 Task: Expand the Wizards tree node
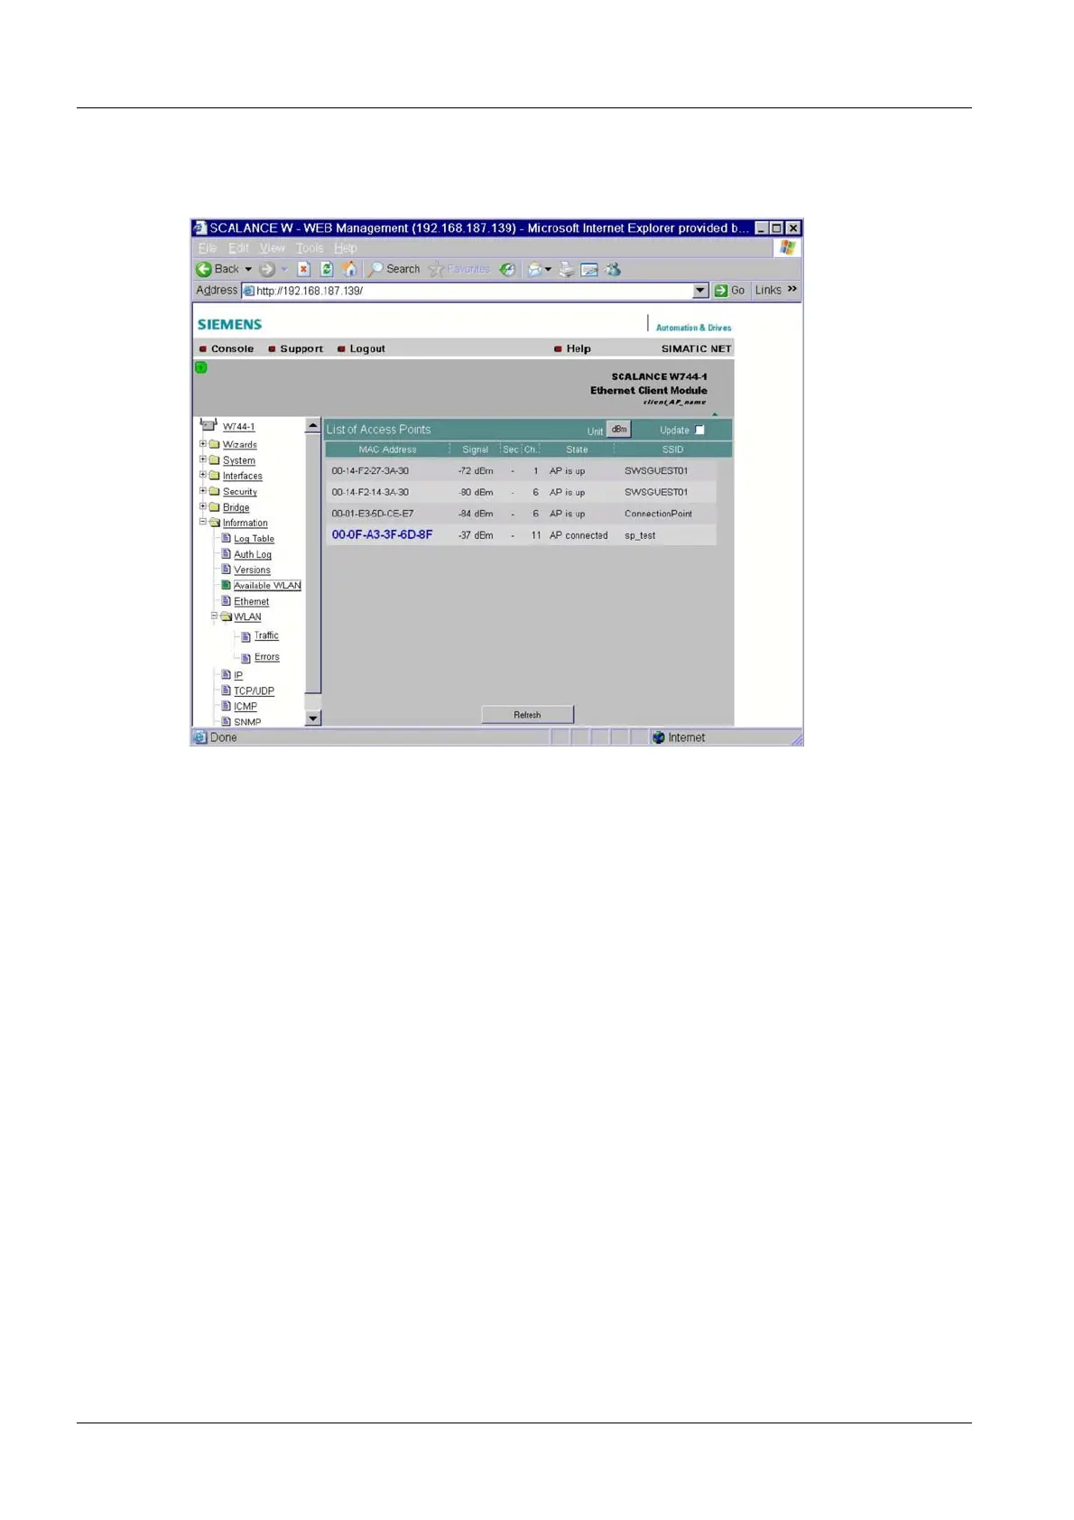(x=203, y=444)
